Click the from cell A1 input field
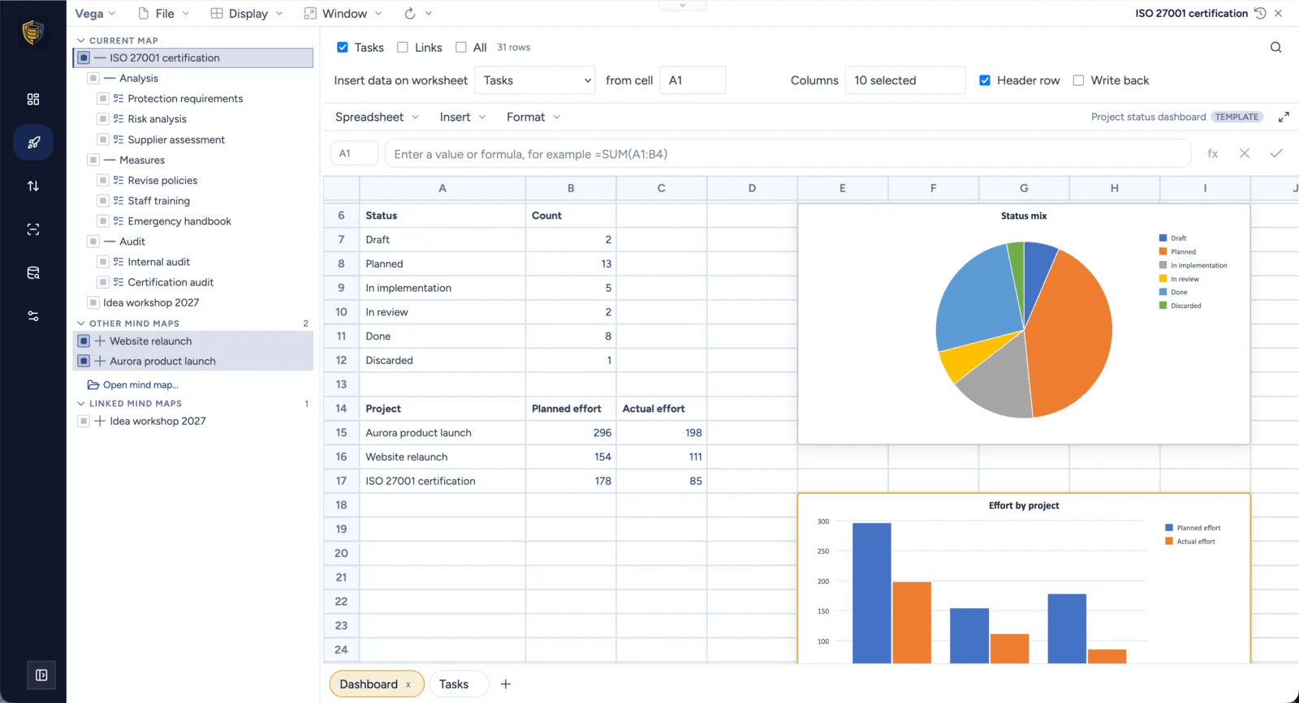 pyautogui.click(x=693, y=80)
